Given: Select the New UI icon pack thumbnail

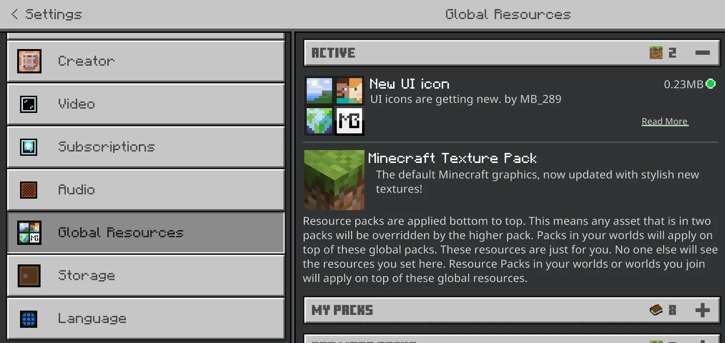Looking at the screenshot, I should coord(334,106).
